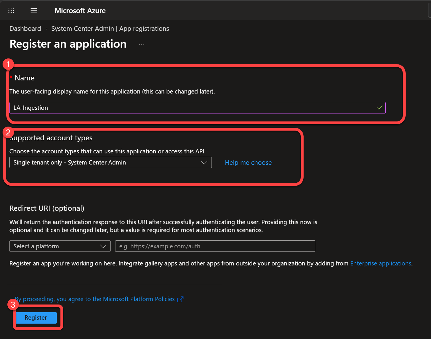Open the Microsoft Platform Policies link
Viewport: 431px width, 339px height.
click(x=95, y=299)
